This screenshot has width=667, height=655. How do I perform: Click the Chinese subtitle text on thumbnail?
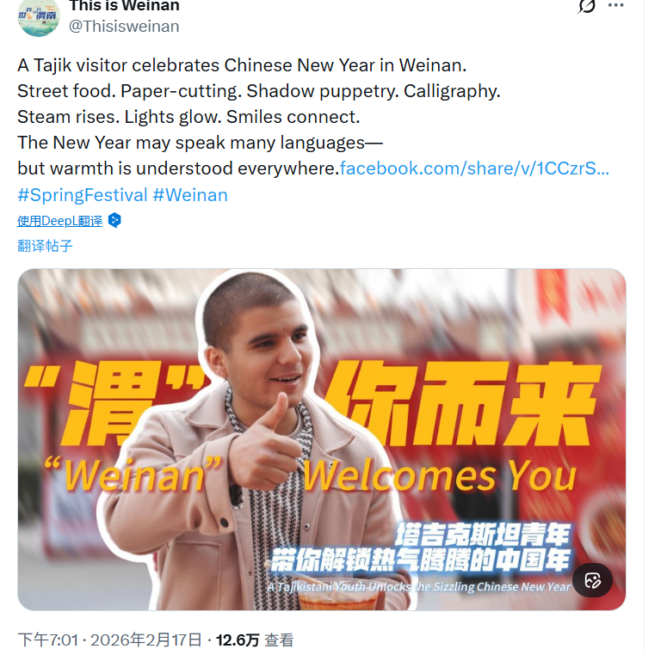coord(420,548)
